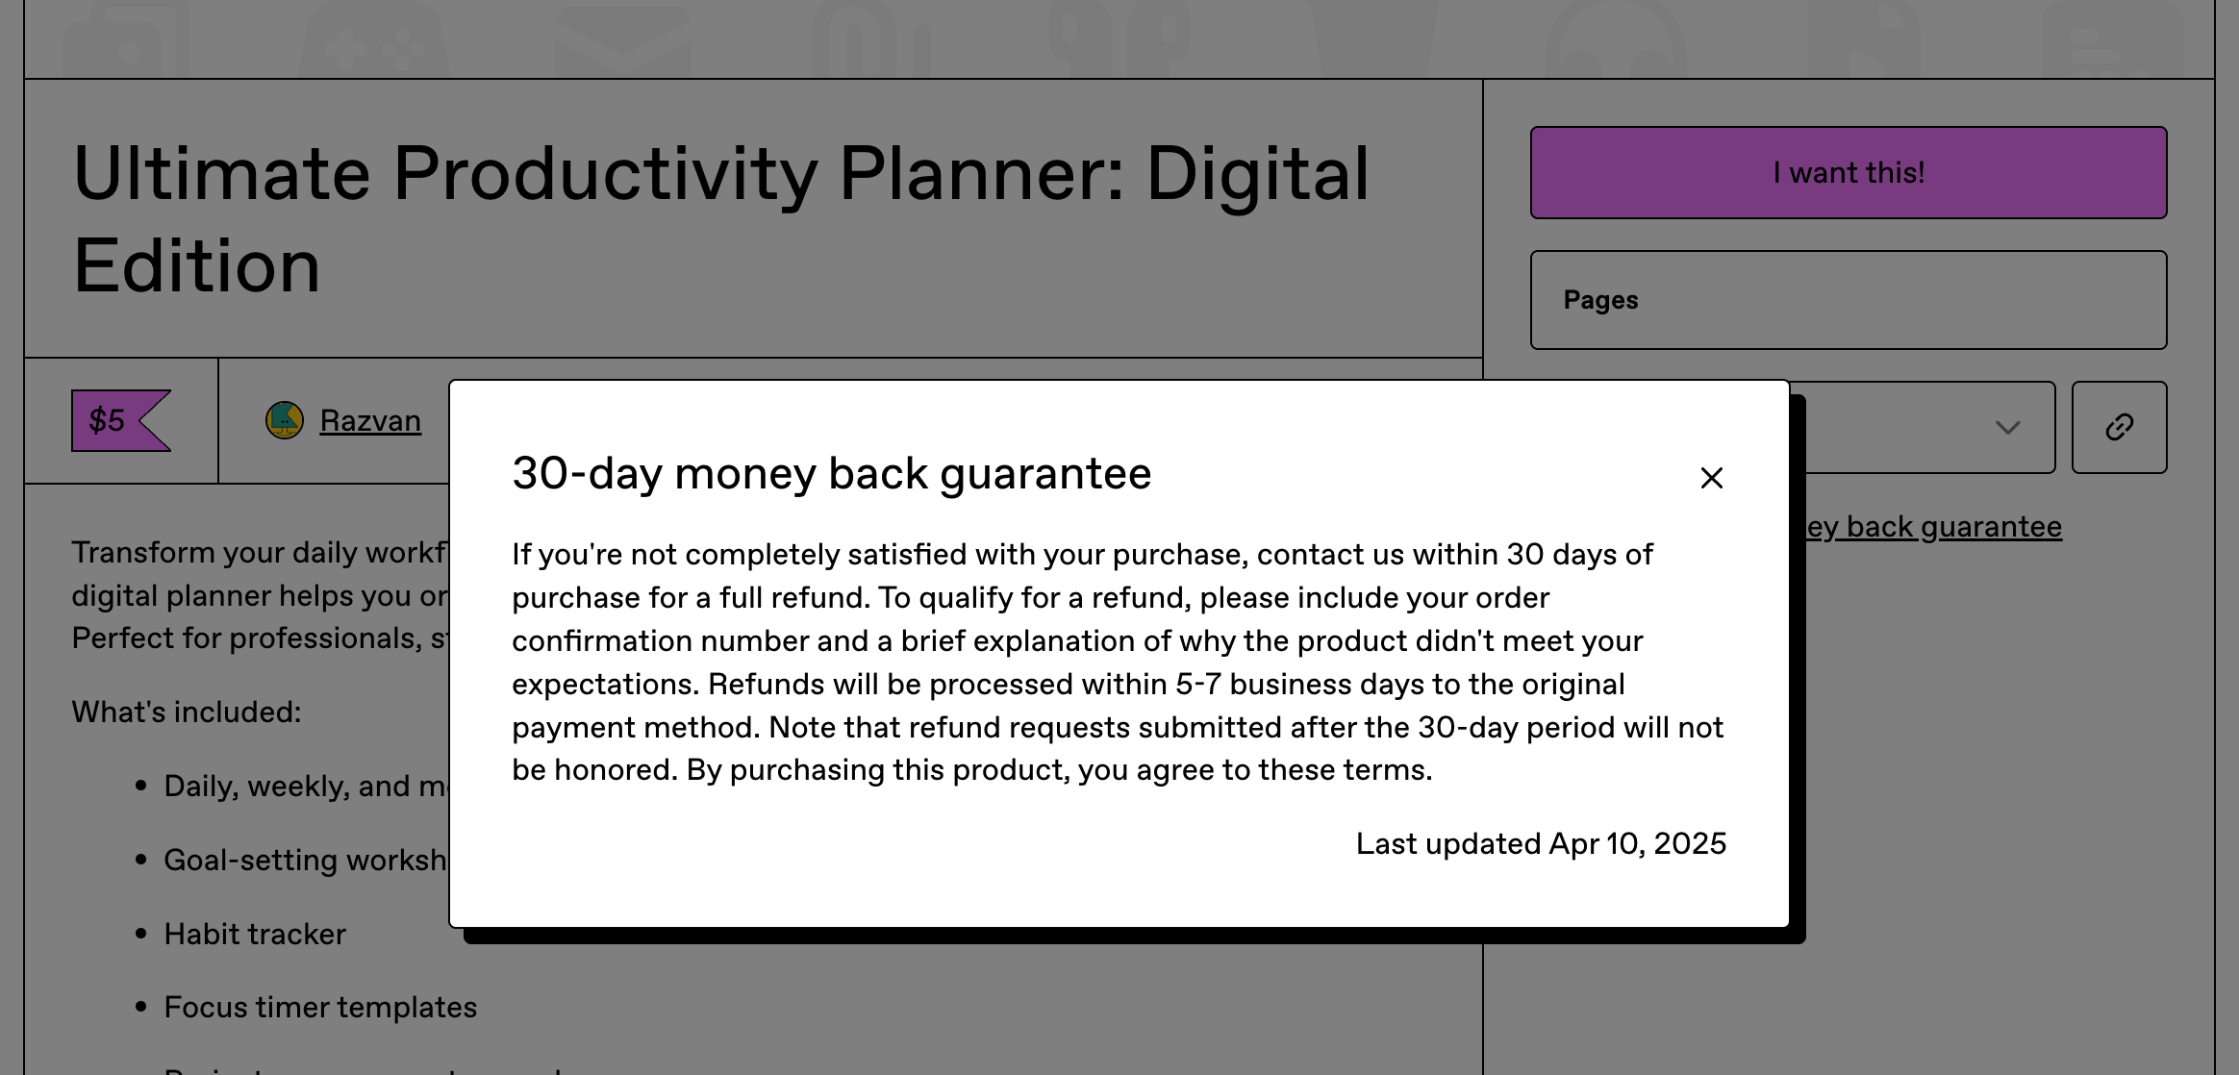Click the earbuds icon in the banner
2239x1075 pixels.
[x=1119, y=40]
